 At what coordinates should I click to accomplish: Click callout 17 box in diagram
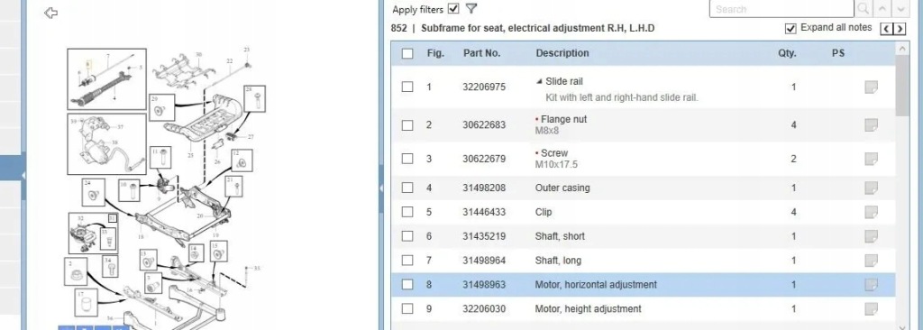[86, 302]
